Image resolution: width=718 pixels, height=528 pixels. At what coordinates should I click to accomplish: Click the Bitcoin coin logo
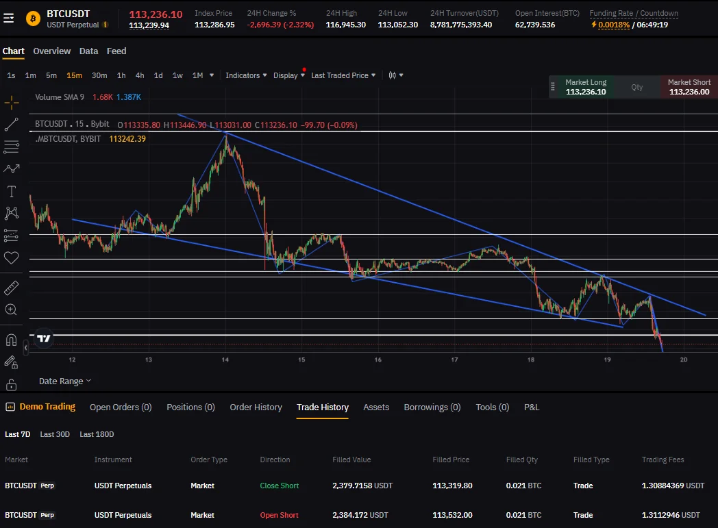33,18
